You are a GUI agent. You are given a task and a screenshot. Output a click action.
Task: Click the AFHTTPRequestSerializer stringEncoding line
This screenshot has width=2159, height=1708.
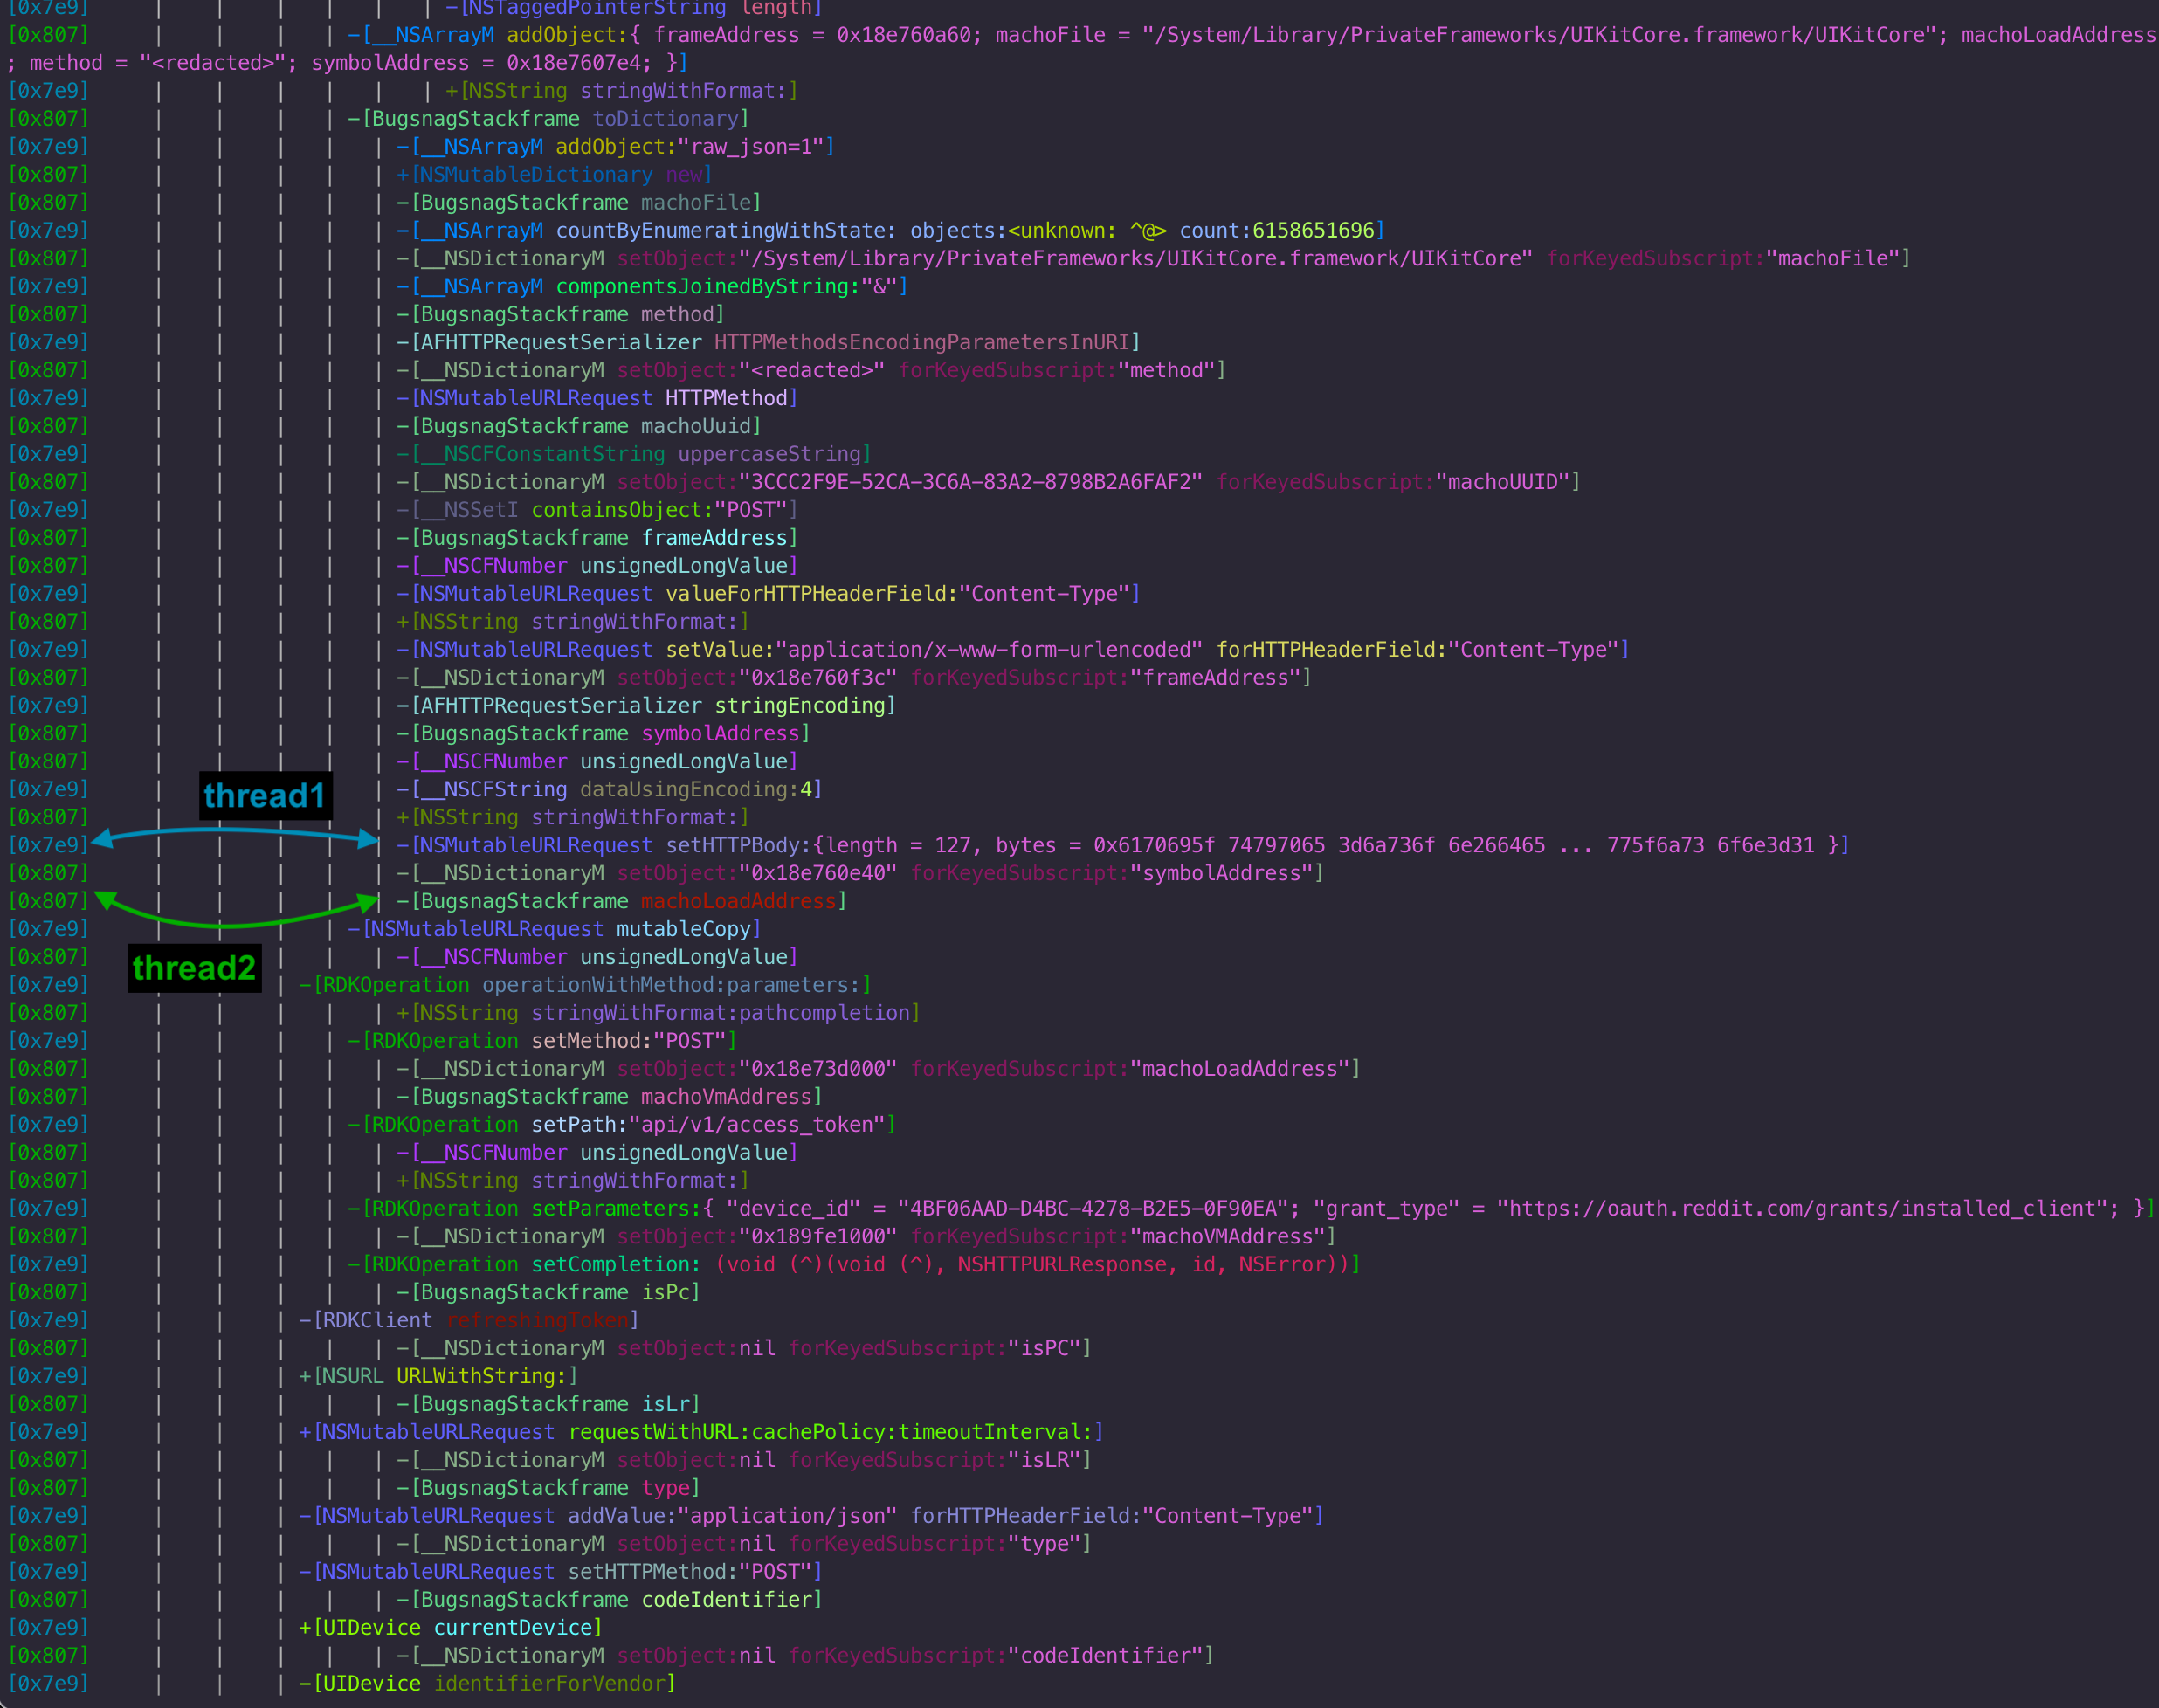646,705
